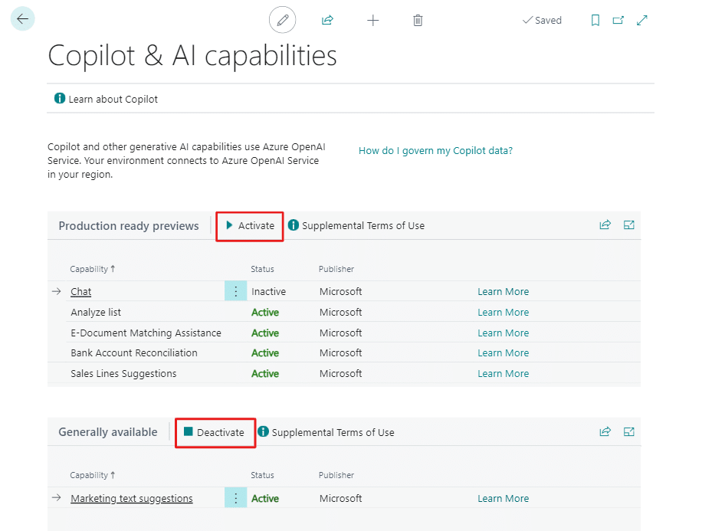Open page in new window icon
The image size is (702, 531).
coord(618,21)
